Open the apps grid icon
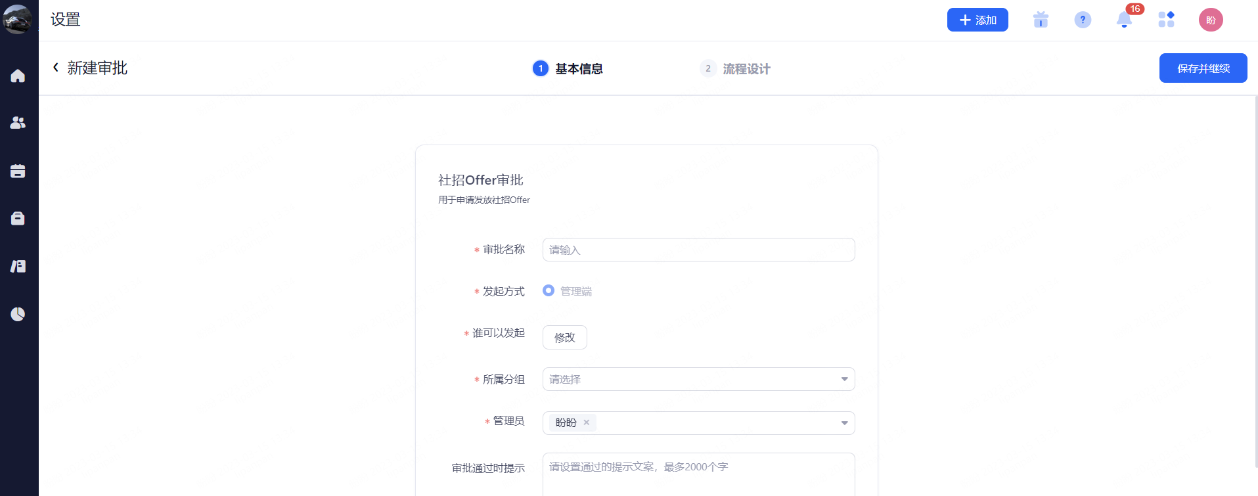Viewport: 1258px width, 496px height. point(1166,20)
